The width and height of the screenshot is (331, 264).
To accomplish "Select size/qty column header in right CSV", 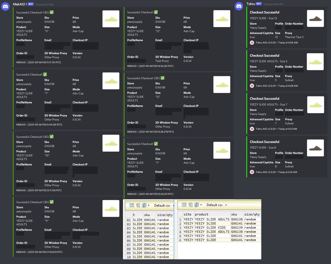I will coord(252,214).
